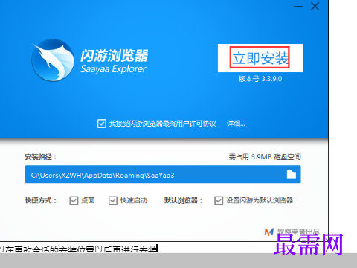Minimize the installer window

pyautogui.click(x=298, y=7)
